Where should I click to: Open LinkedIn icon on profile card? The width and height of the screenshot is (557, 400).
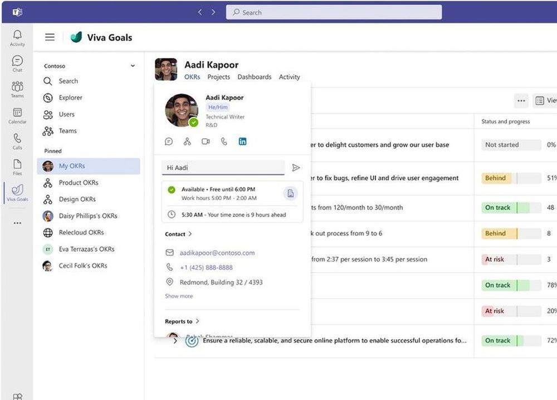tap(242, 142)
